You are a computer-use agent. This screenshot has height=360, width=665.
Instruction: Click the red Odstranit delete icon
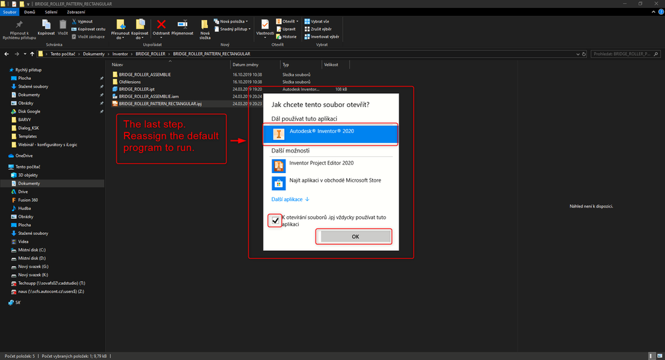pyautogui.click(x=161, y=25)
